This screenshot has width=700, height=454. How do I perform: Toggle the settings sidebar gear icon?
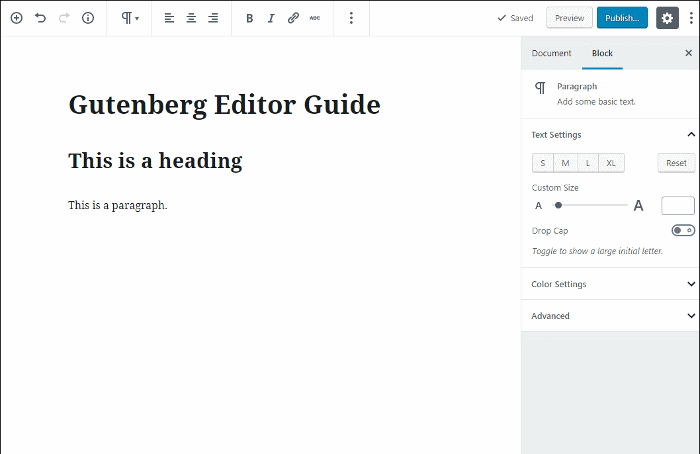pyautogui.click(x=668, y=18)
